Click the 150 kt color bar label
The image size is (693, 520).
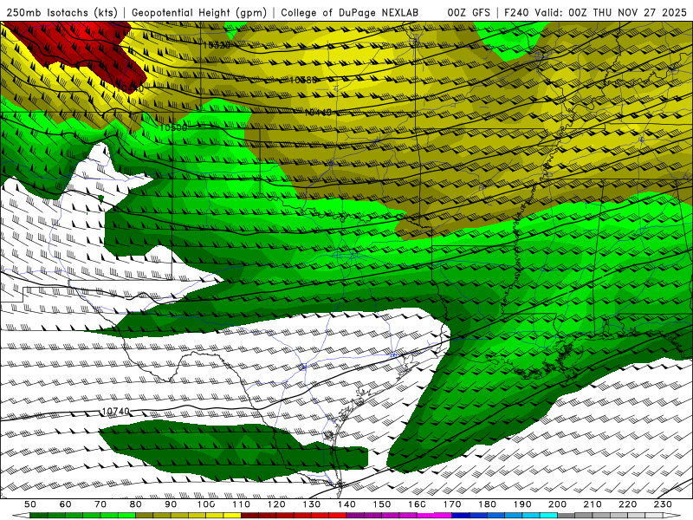[382, 504]
